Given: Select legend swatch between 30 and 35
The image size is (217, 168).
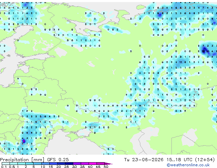Looking at the screenshot, I should pyautogui.click(x=77, y=164).
